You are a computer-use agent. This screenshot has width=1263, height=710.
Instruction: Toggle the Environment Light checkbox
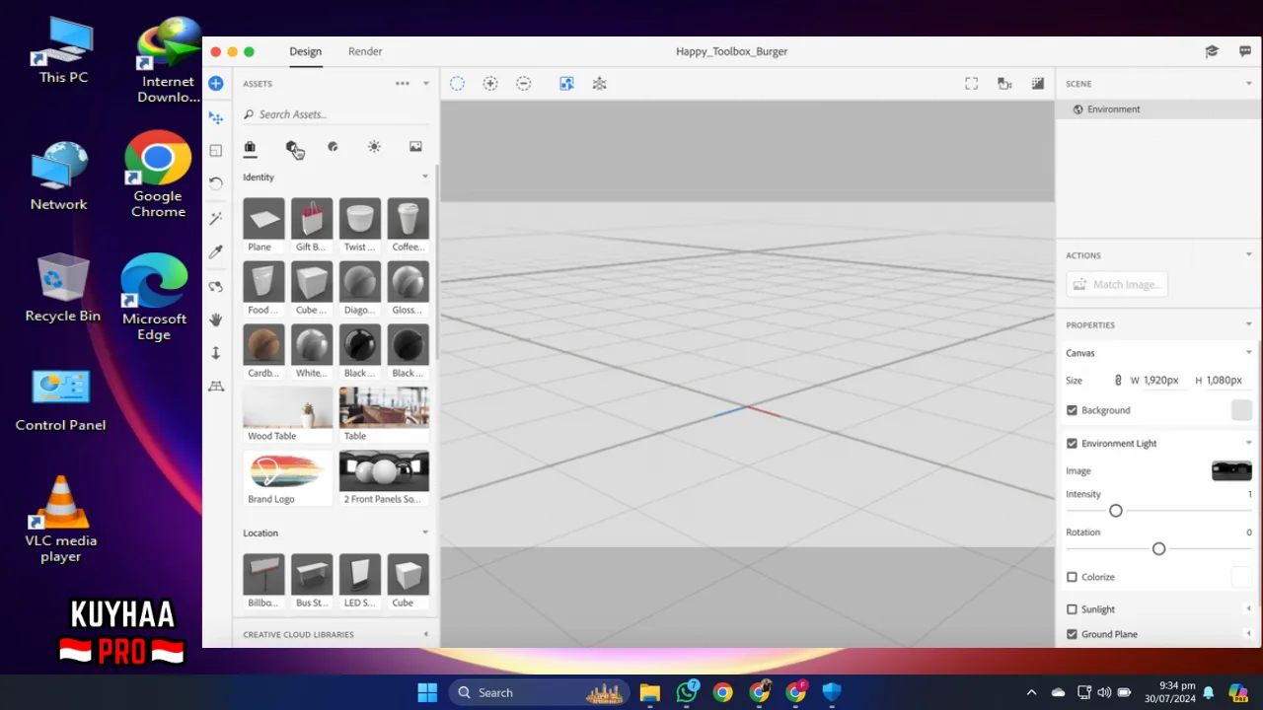1072,444
